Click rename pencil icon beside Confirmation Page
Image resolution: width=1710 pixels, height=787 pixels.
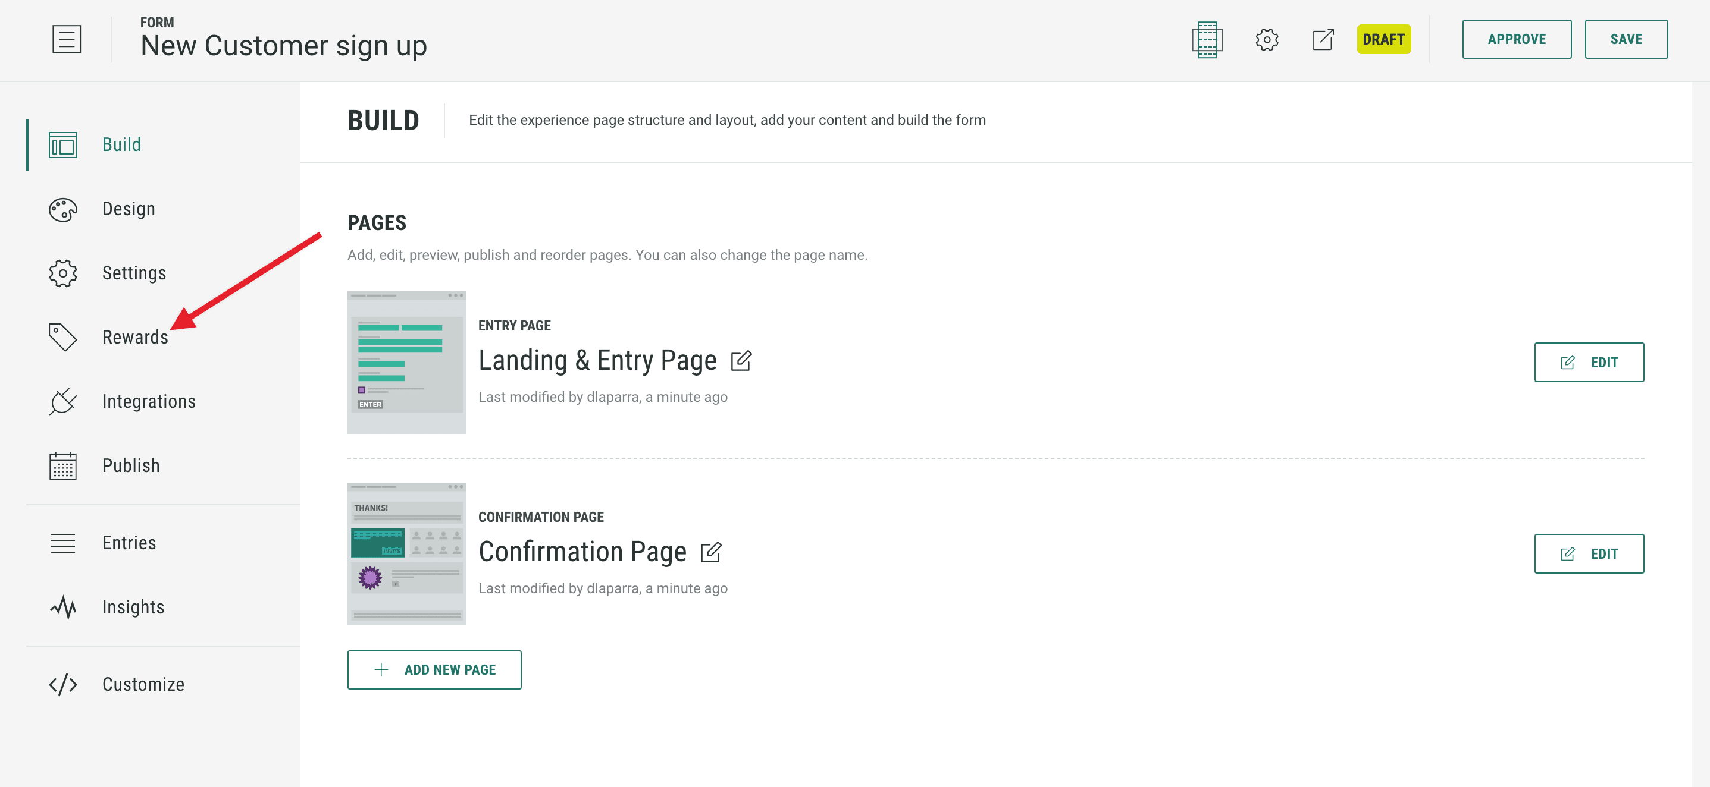710,552
